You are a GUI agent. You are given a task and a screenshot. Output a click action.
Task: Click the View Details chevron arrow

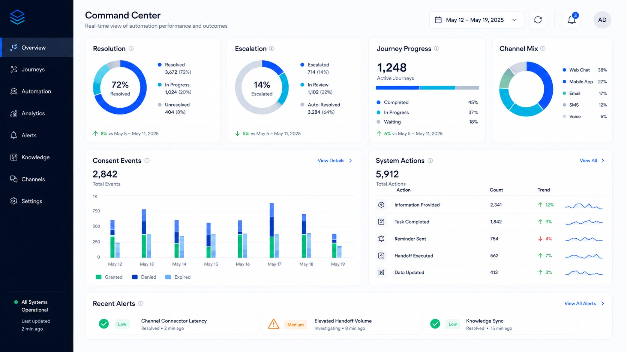351,160
